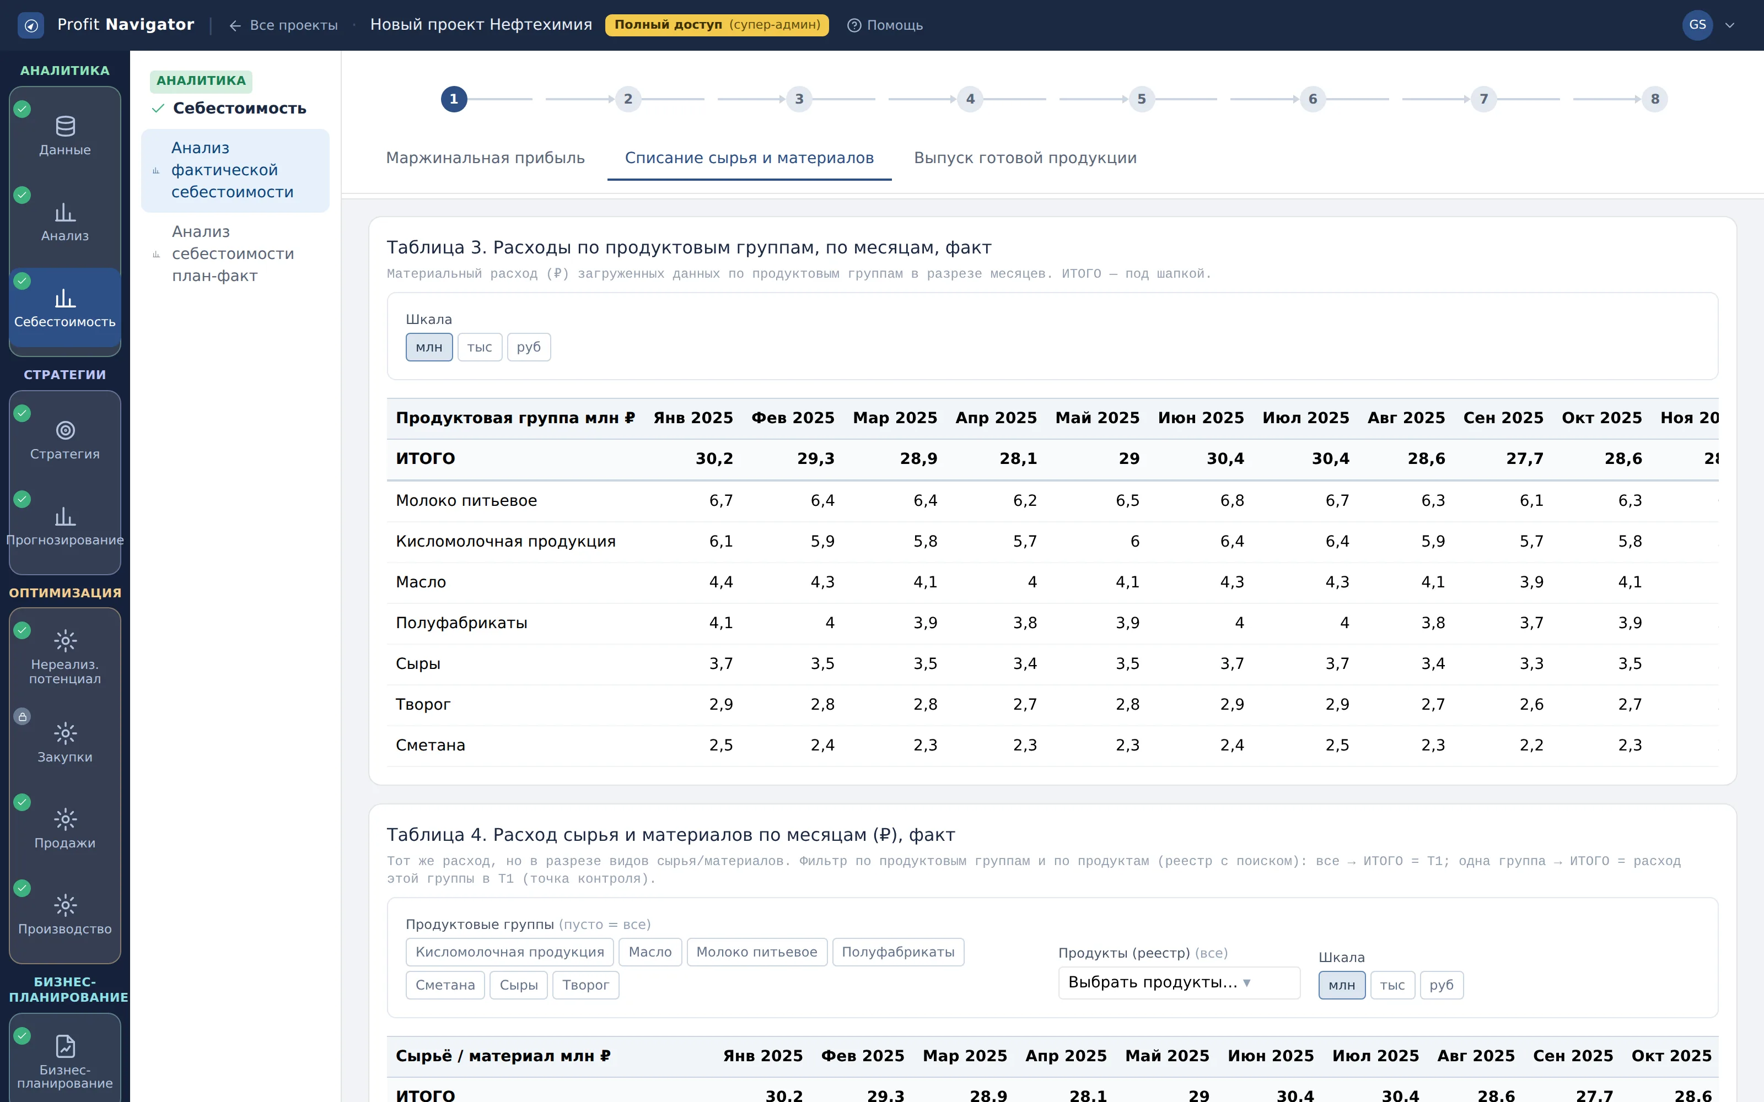Set Table 3 scale to руб
This screenshot has height=1102, width=1764.
click(x=529, y=347)
